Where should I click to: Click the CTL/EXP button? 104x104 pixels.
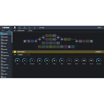tap(30, 31)
